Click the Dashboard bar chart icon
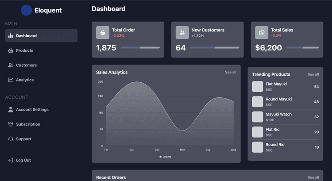 coord(11,36)
